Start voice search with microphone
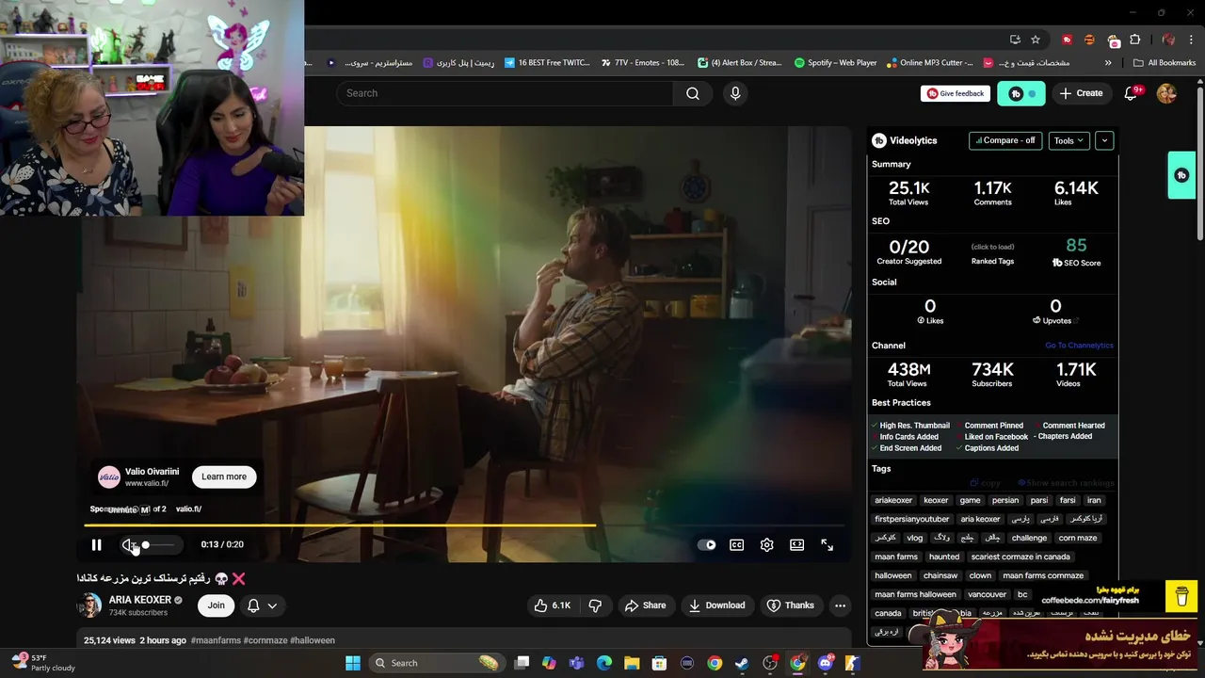The width and height of the screenshot is (1205, 678). [x=735, y=93]
